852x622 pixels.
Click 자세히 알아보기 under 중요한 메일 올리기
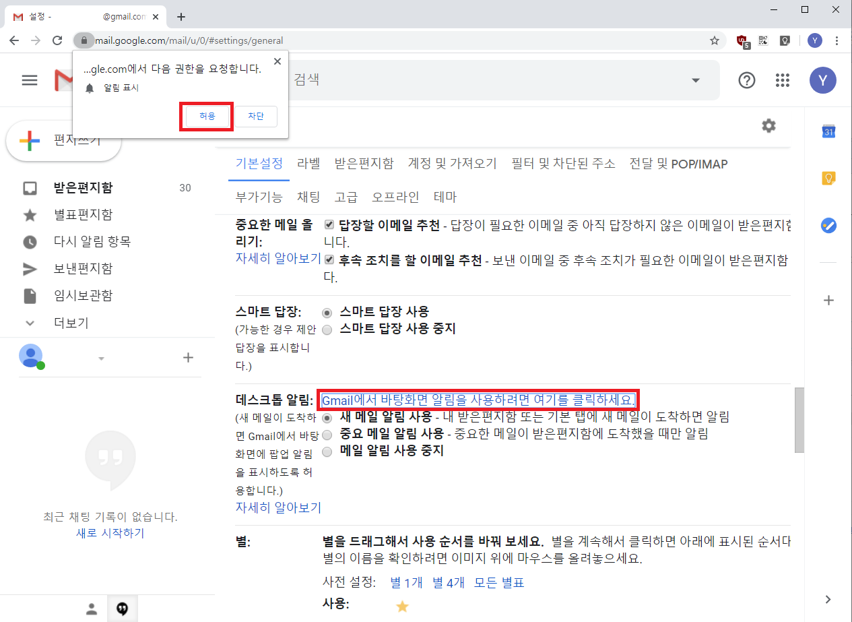coord(278,258)
